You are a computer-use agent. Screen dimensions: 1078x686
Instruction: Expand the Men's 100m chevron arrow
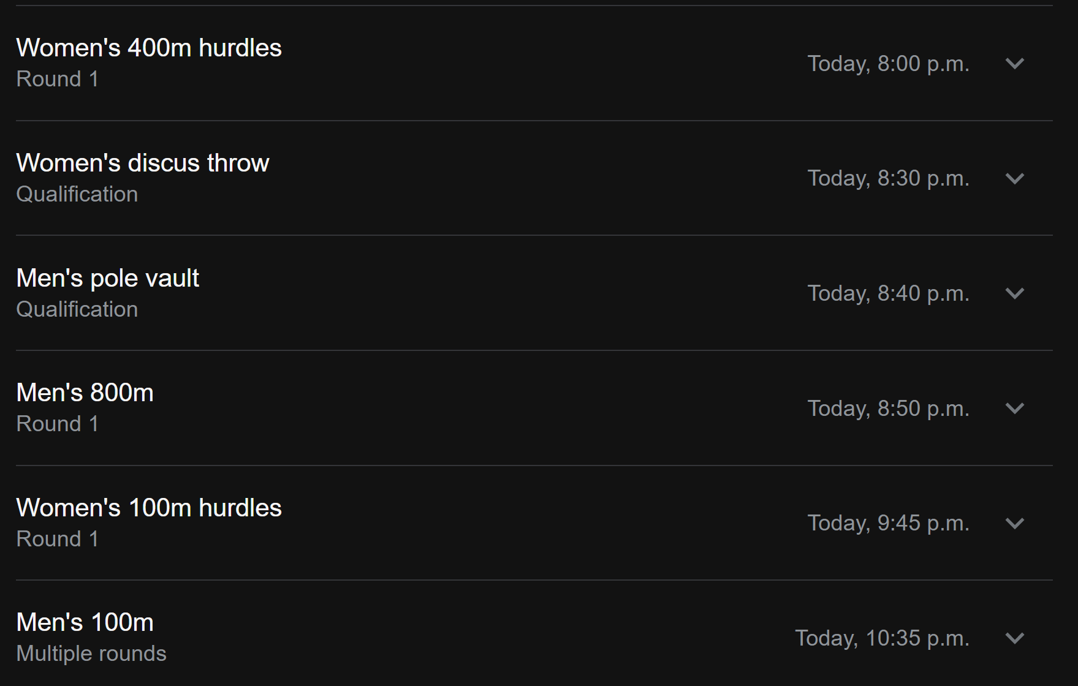click(x=1015, y=638)
